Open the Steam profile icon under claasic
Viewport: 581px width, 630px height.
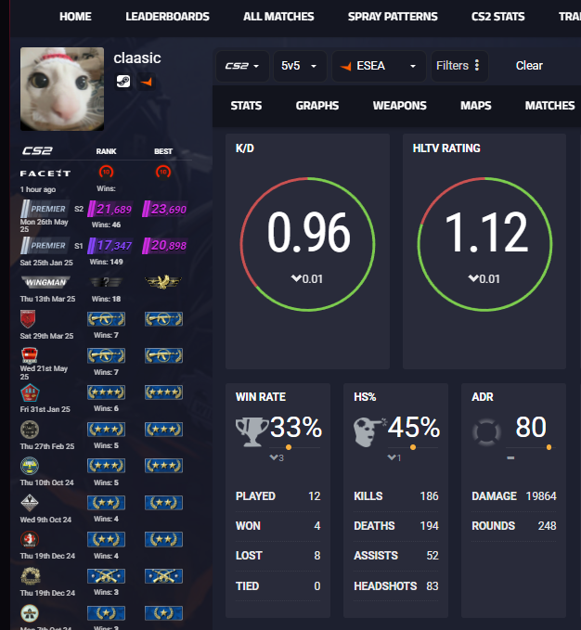tap(123, 82)
